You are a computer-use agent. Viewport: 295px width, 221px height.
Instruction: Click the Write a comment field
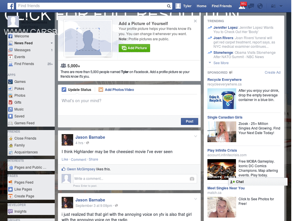(x=135, y=179)
